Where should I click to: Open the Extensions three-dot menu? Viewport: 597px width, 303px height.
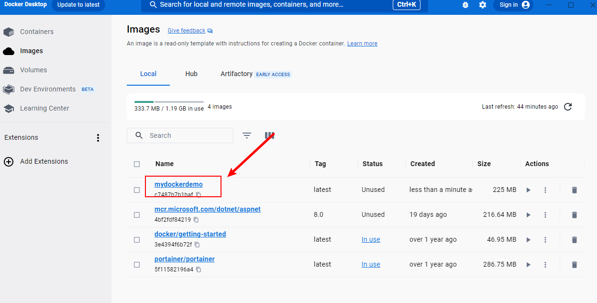click(x=98, y=138)
